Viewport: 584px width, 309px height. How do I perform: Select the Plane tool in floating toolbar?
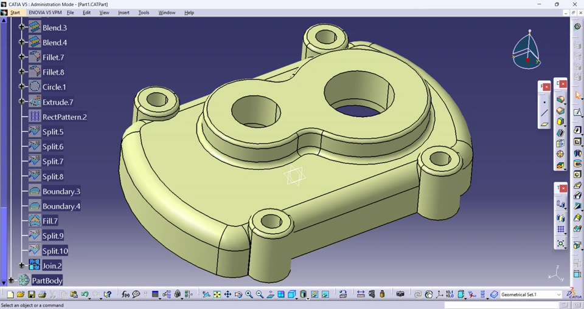tap(544, 124)
